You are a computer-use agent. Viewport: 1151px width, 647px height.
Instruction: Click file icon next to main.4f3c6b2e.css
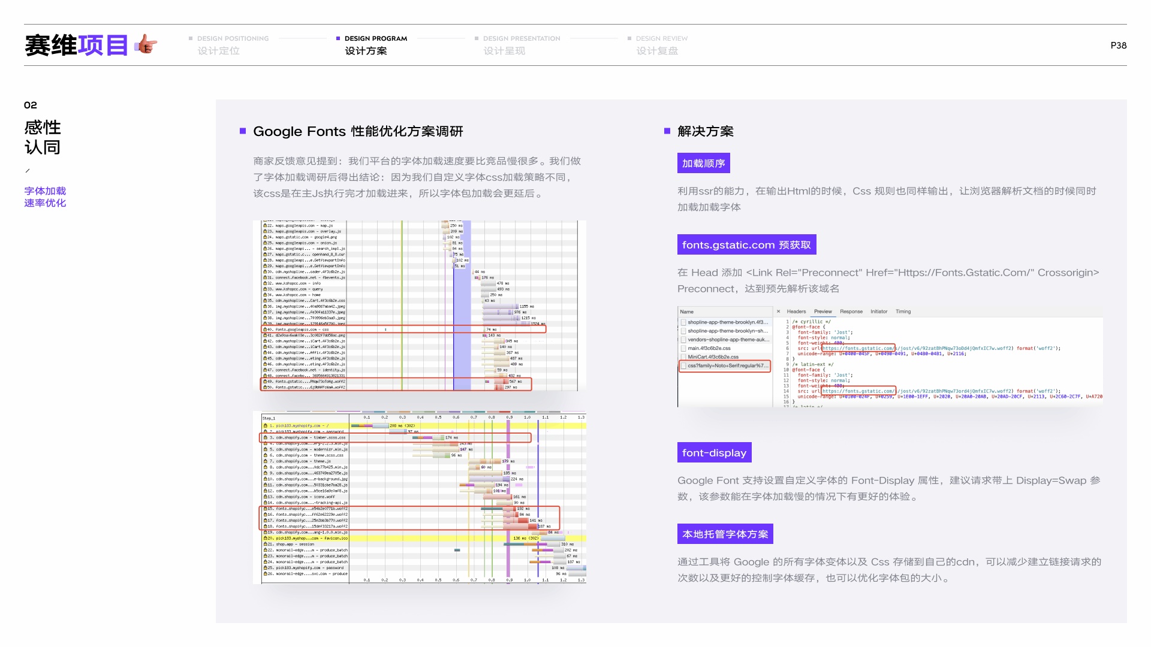tap(683, 348)
